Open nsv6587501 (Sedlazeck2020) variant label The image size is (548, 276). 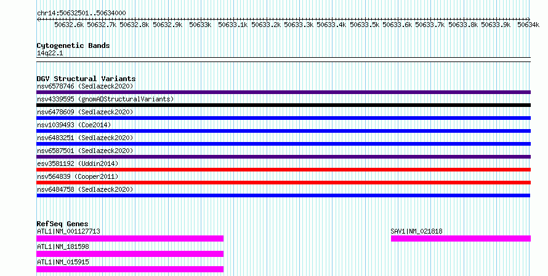85,151
